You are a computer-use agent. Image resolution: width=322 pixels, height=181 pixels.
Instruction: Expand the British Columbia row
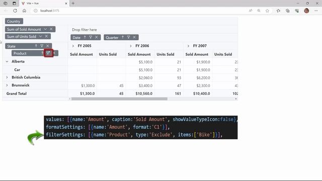[7, 77]
